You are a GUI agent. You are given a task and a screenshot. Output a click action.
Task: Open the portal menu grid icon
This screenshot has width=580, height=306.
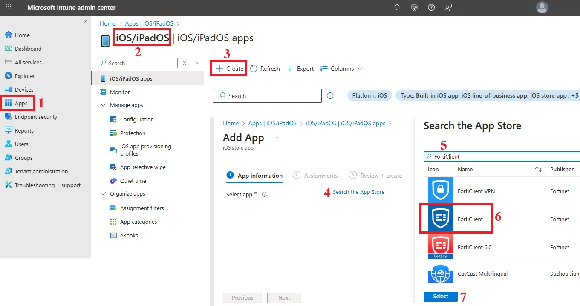9,7
